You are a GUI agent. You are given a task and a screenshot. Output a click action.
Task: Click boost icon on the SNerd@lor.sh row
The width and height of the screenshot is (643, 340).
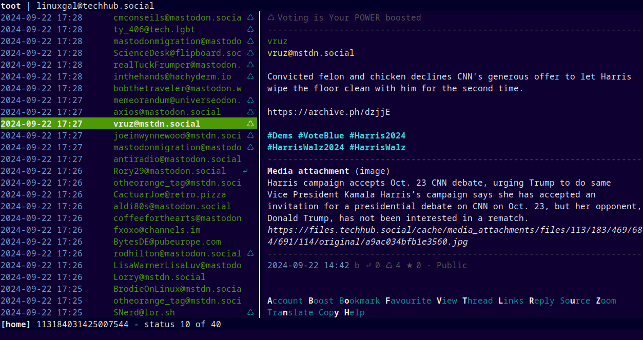coord(250,312)
